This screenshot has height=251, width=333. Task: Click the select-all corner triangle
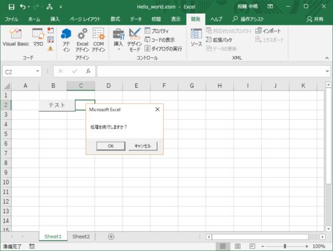click(7, 86)
